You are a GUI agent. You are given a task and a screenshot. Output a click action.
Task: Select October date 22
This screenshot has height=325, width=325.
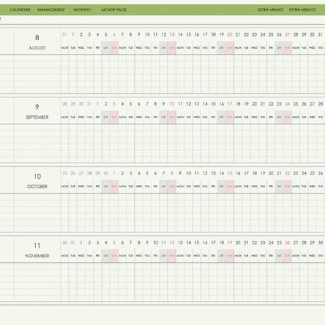point(288,173)
